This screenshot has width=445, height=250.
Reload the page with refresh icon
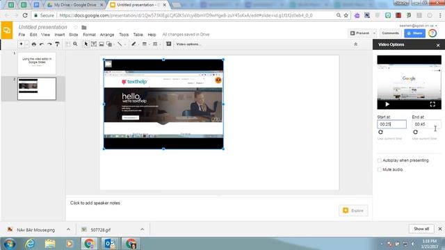click(25, 15)
